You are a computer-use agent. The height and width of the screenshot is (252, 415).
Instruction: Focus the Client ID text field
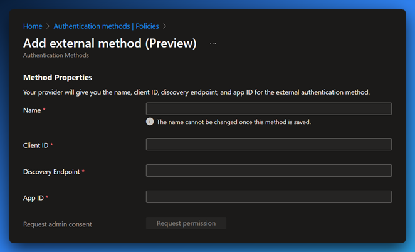point(269,144)
